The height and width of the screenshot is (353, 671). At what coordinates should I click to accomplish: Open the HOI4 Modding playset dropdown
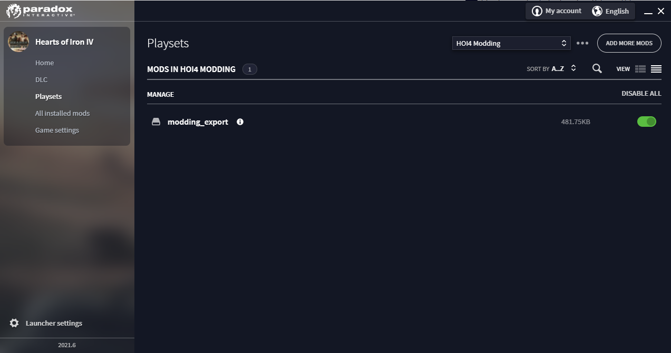511,43
